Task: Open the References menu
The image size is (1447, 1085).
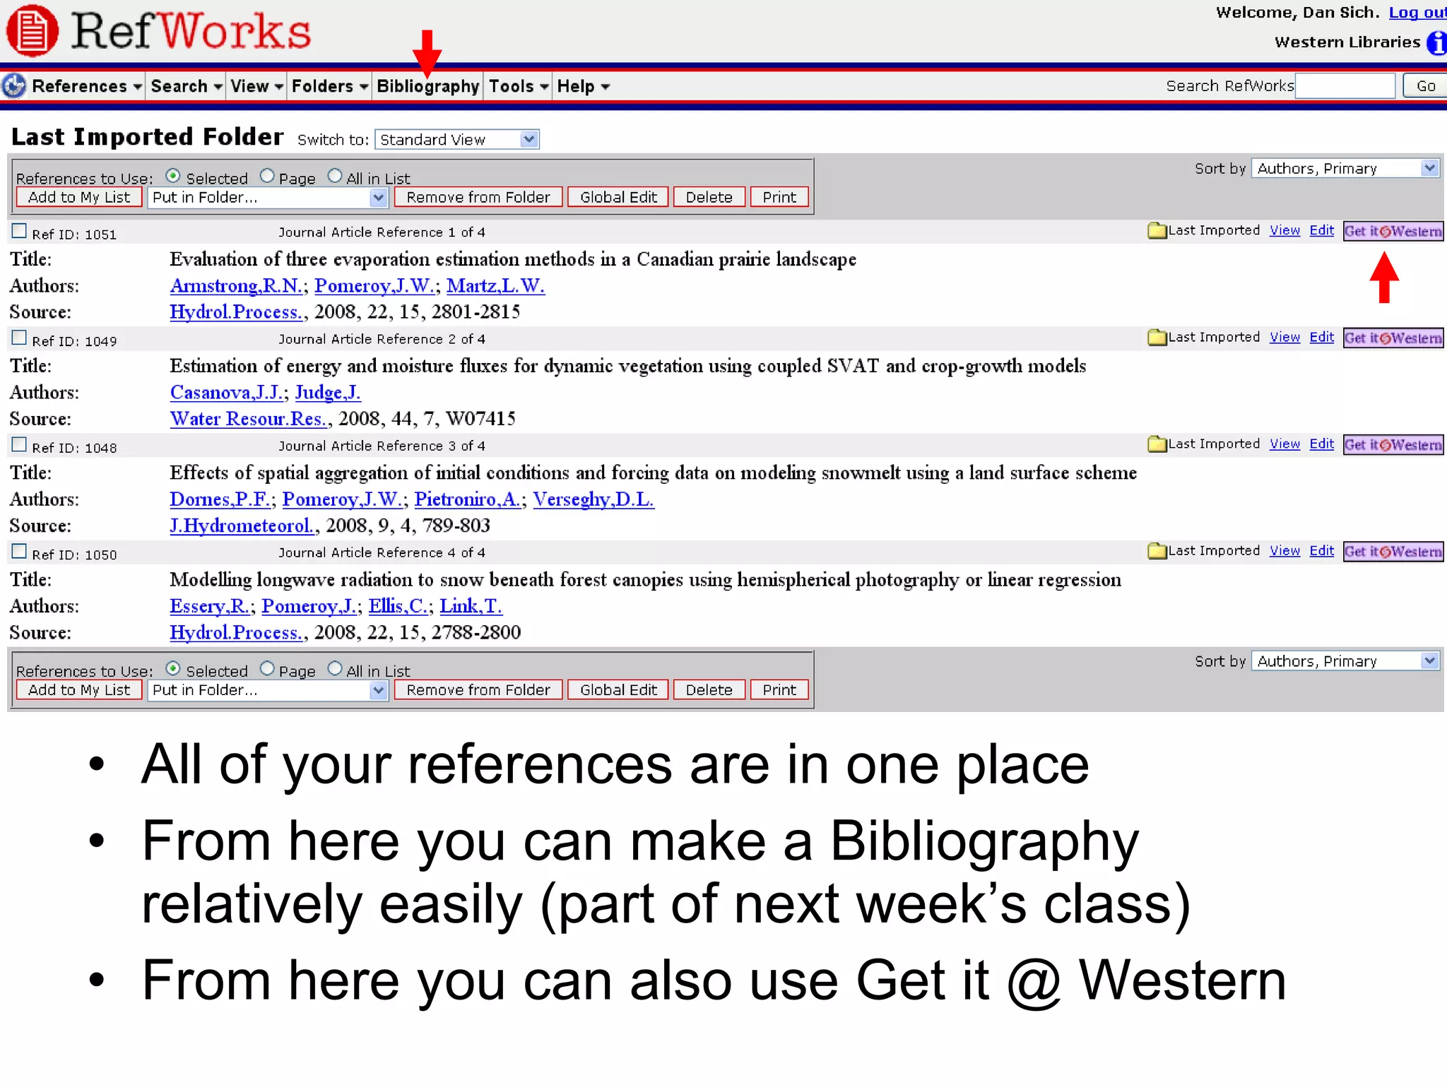Action: (86, 86)
